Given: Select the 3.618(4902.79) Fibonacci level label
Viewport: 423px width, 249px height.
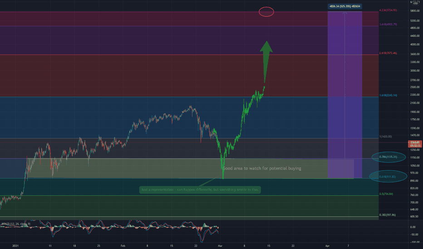Looking at the screenshot, I should pyautogui.click(x=388, y=24).
